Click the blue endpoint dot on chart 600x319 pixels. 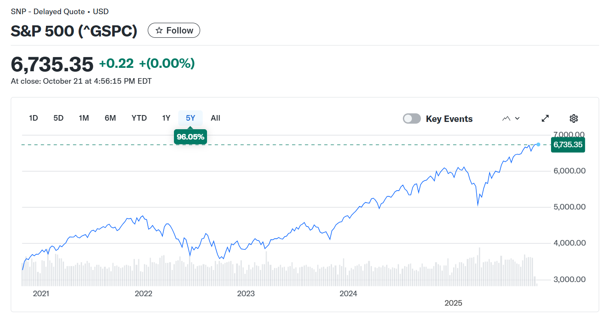click(x=538, y=144)
